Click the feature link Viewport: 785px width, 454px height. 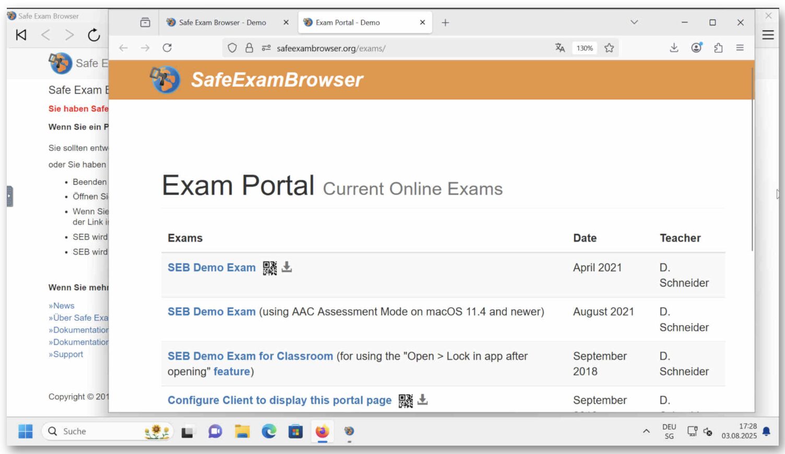(x=232, y=372)
